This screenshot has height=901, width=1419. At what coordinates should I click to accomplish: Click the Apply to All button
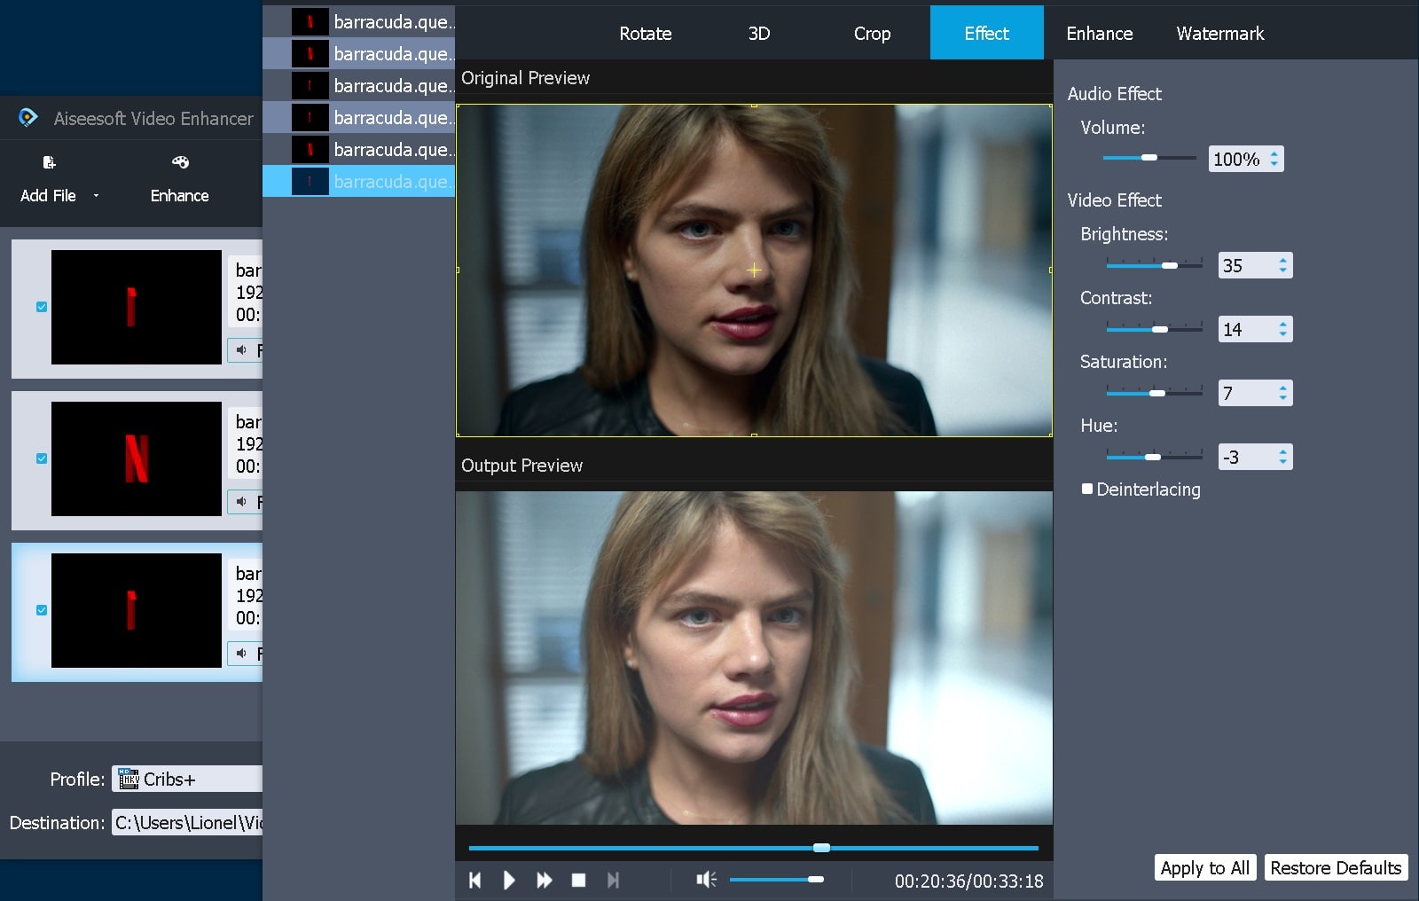[x=1203, y=867]
